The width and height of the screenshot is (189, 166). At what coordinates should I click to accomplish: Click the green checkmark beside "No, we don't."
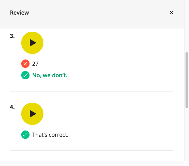point(25,75)
